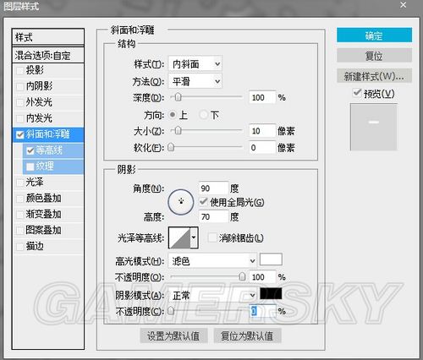Toggle the 使用全局光 global light checkbox
The image size is (423, 360).
pos(203,202)
